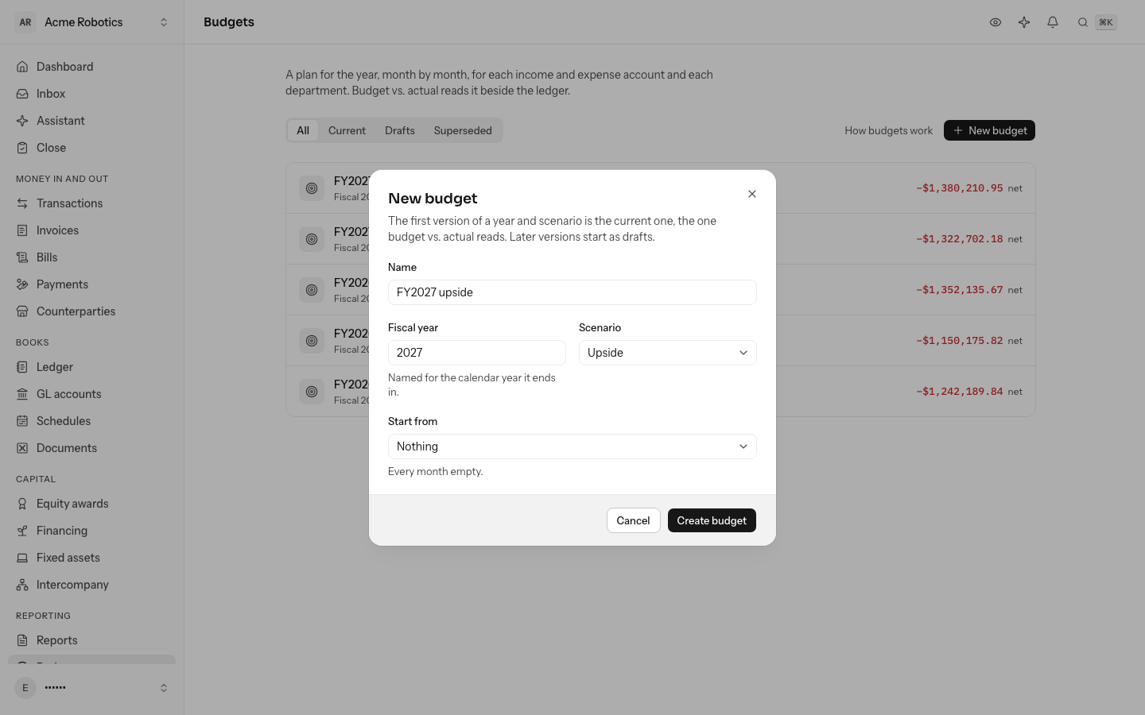The height and width of the screenshot is (715, 1145).
Task: Click the sparkle assistant icon in the header
Action: 1024,22
